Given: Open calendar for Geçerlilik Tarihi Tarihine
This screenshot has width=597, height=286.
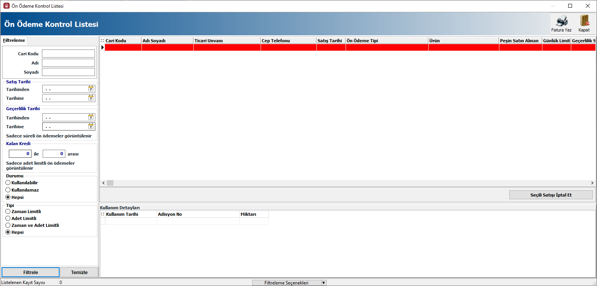Looking at the screenshot, I should (x=91, y=126).
